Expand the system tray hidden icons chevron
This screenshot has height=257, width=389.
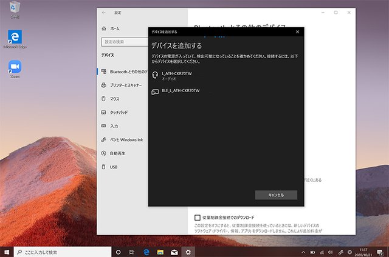(303, 252)
